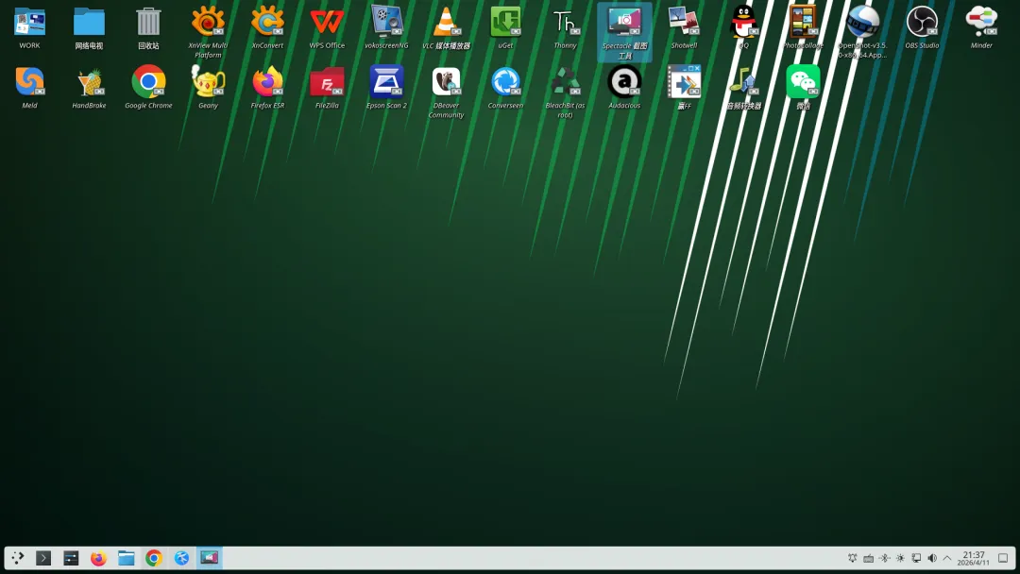The image size is (1020, 574).
Task: Open the notifications bell in system tray
Action: [852, 558]
